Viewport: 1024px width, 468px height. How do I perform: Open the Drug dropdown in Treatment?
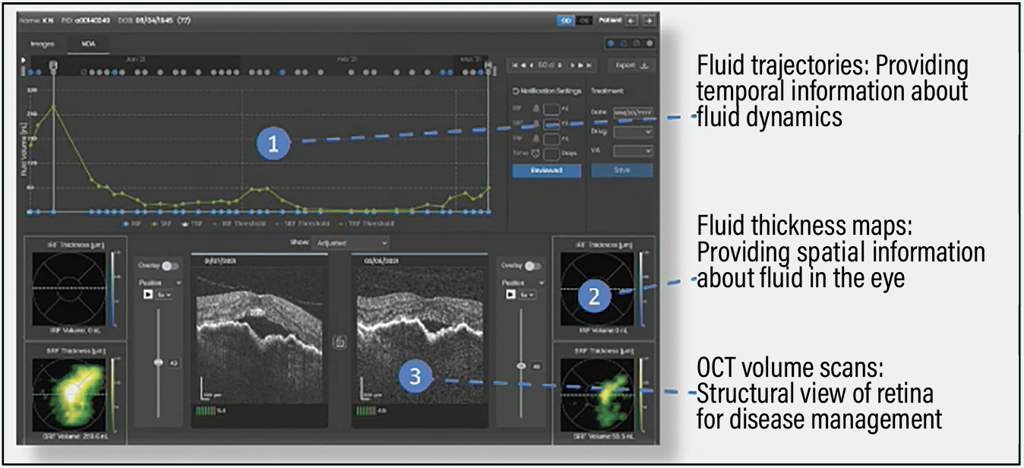[633, 131]
